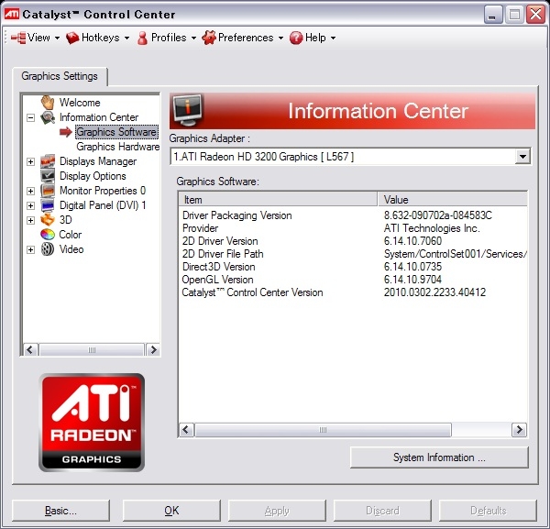Expand the 3D tree node
This screenshot has width=550, height=529.
click(x=31, y=220)
